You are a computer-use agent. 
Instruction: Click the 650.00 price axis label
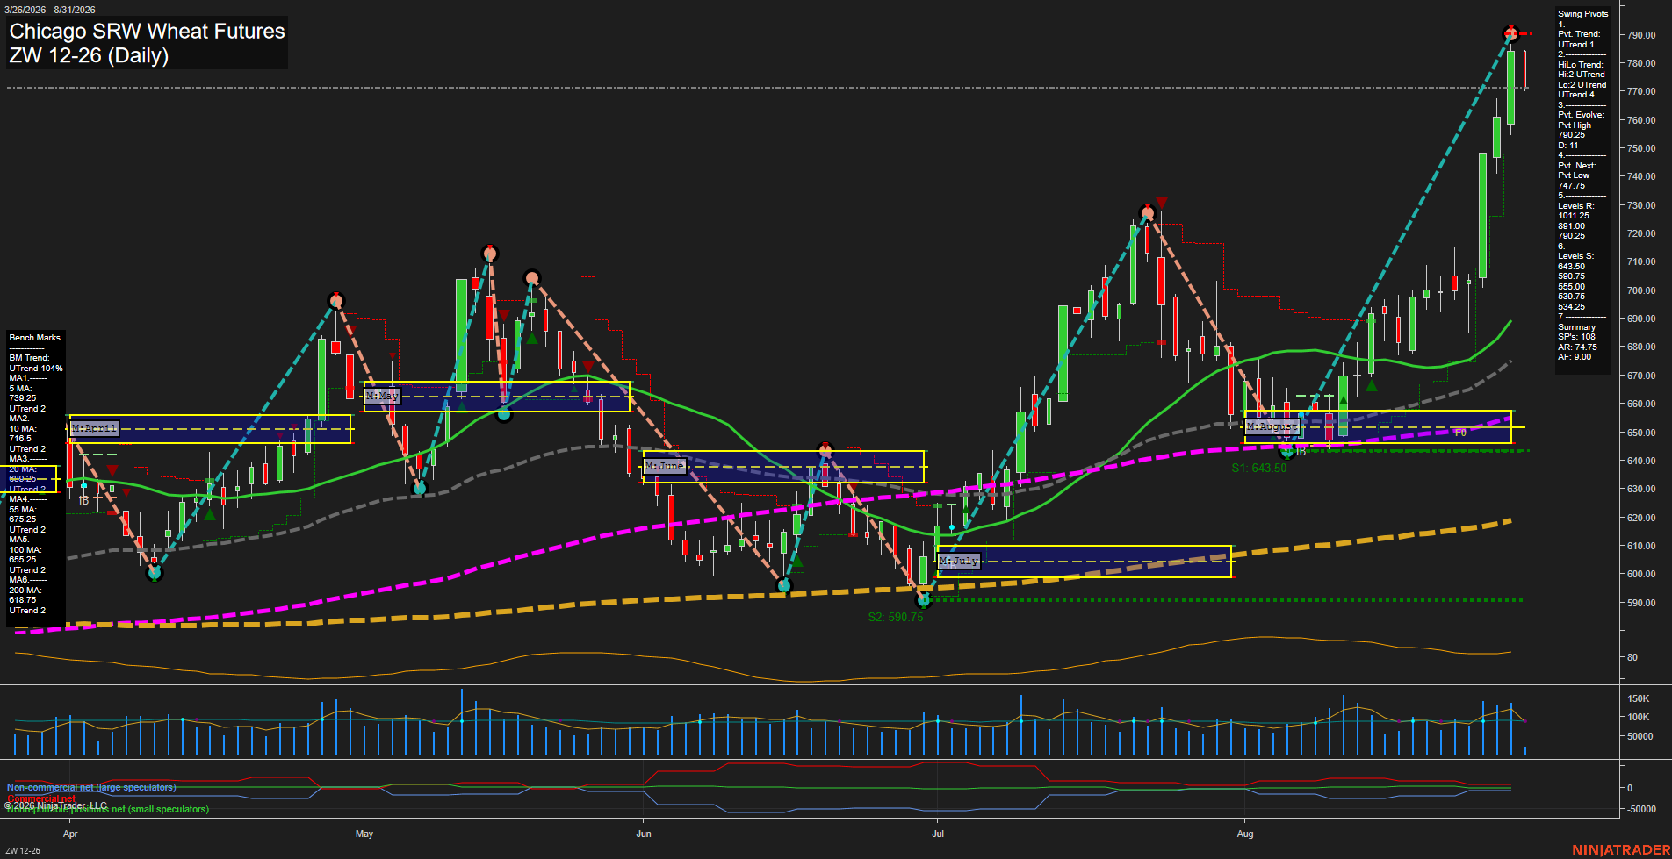point(1641,433)
